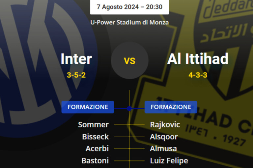Click player Sommer in Inter lineup
This screenshot has width=253, height=168.
pos(93,125)
